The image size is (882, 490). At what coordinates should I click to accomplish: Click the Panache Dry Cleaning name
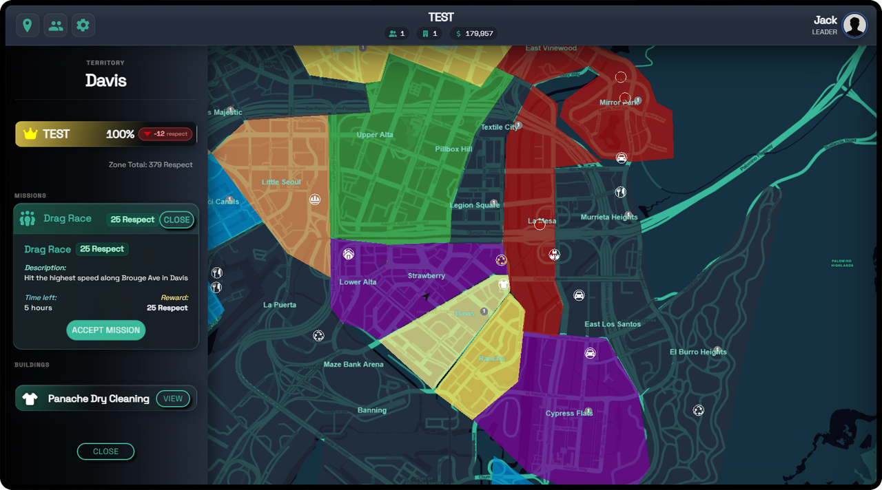click(x=99, y=398)
